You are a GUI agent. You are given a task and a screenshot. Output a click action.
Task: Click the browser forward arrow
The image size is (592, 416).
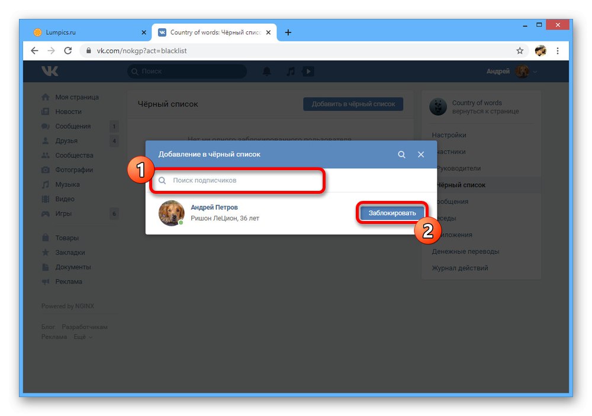[51, 50]
